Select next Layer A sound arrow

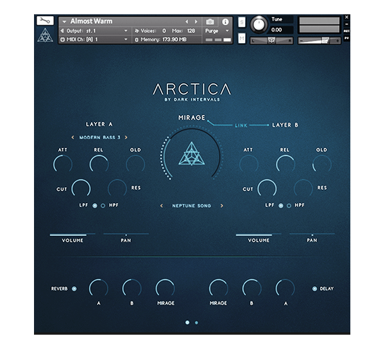126,138
